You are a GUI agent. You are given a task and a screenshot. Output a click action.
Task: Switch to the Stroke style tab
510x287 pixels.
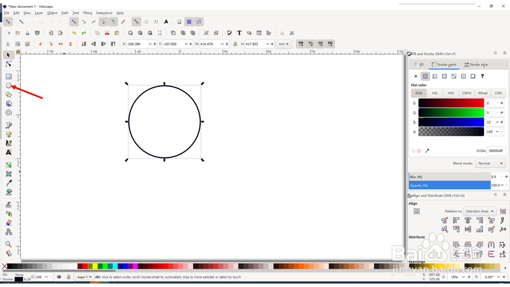(476, 64)
